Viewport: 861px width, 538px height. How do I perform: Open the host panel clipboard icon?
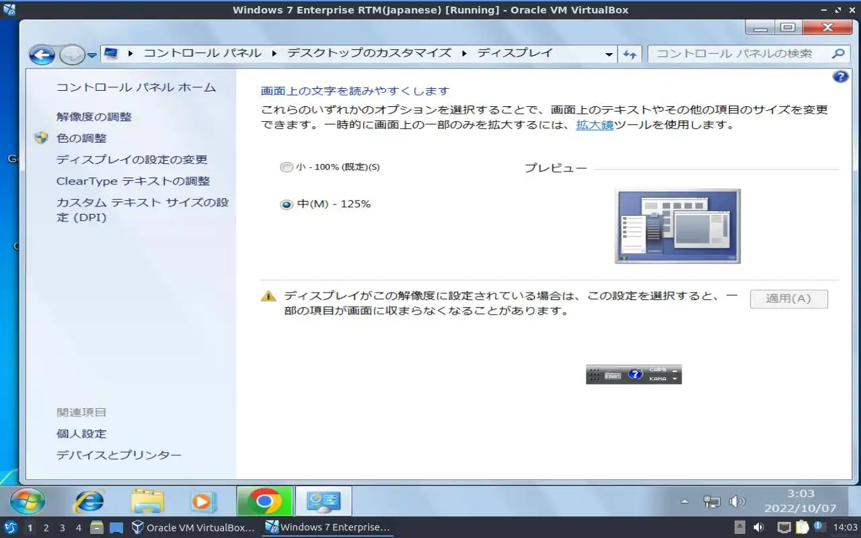point(802,528)
